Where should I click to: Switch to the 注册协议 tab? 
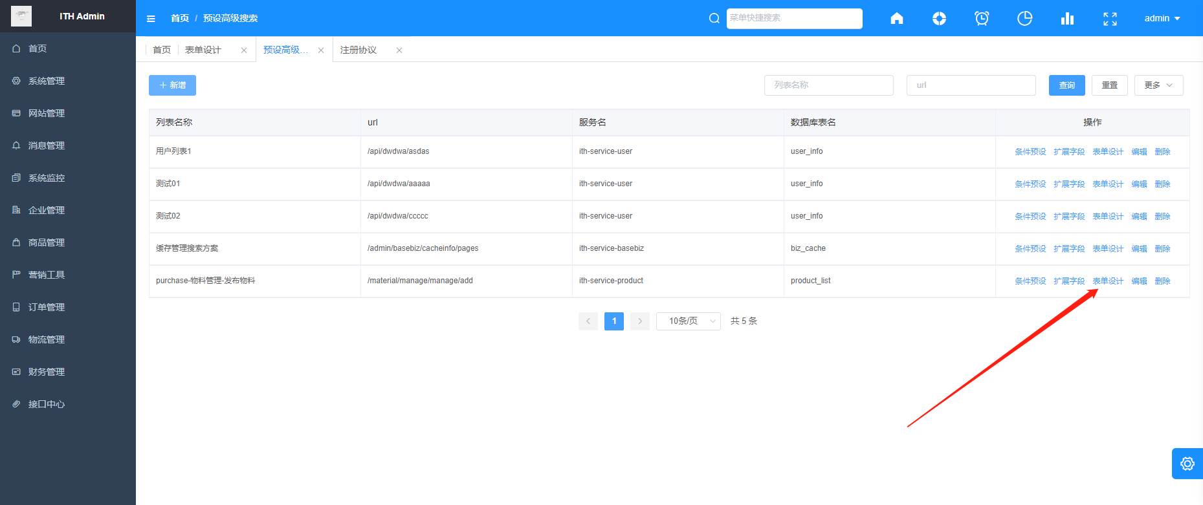coord(359,50)
